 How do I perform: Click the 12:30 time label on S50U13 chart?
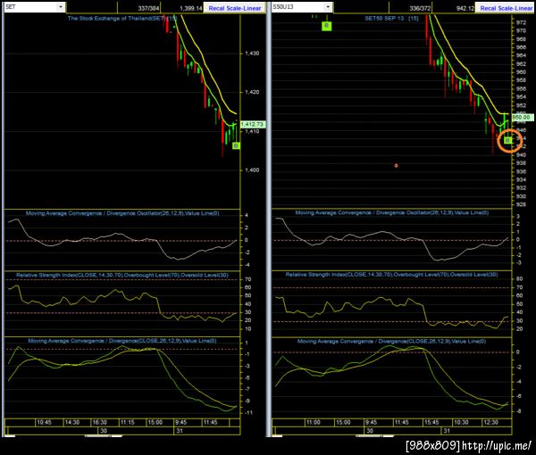click(490, 422)
